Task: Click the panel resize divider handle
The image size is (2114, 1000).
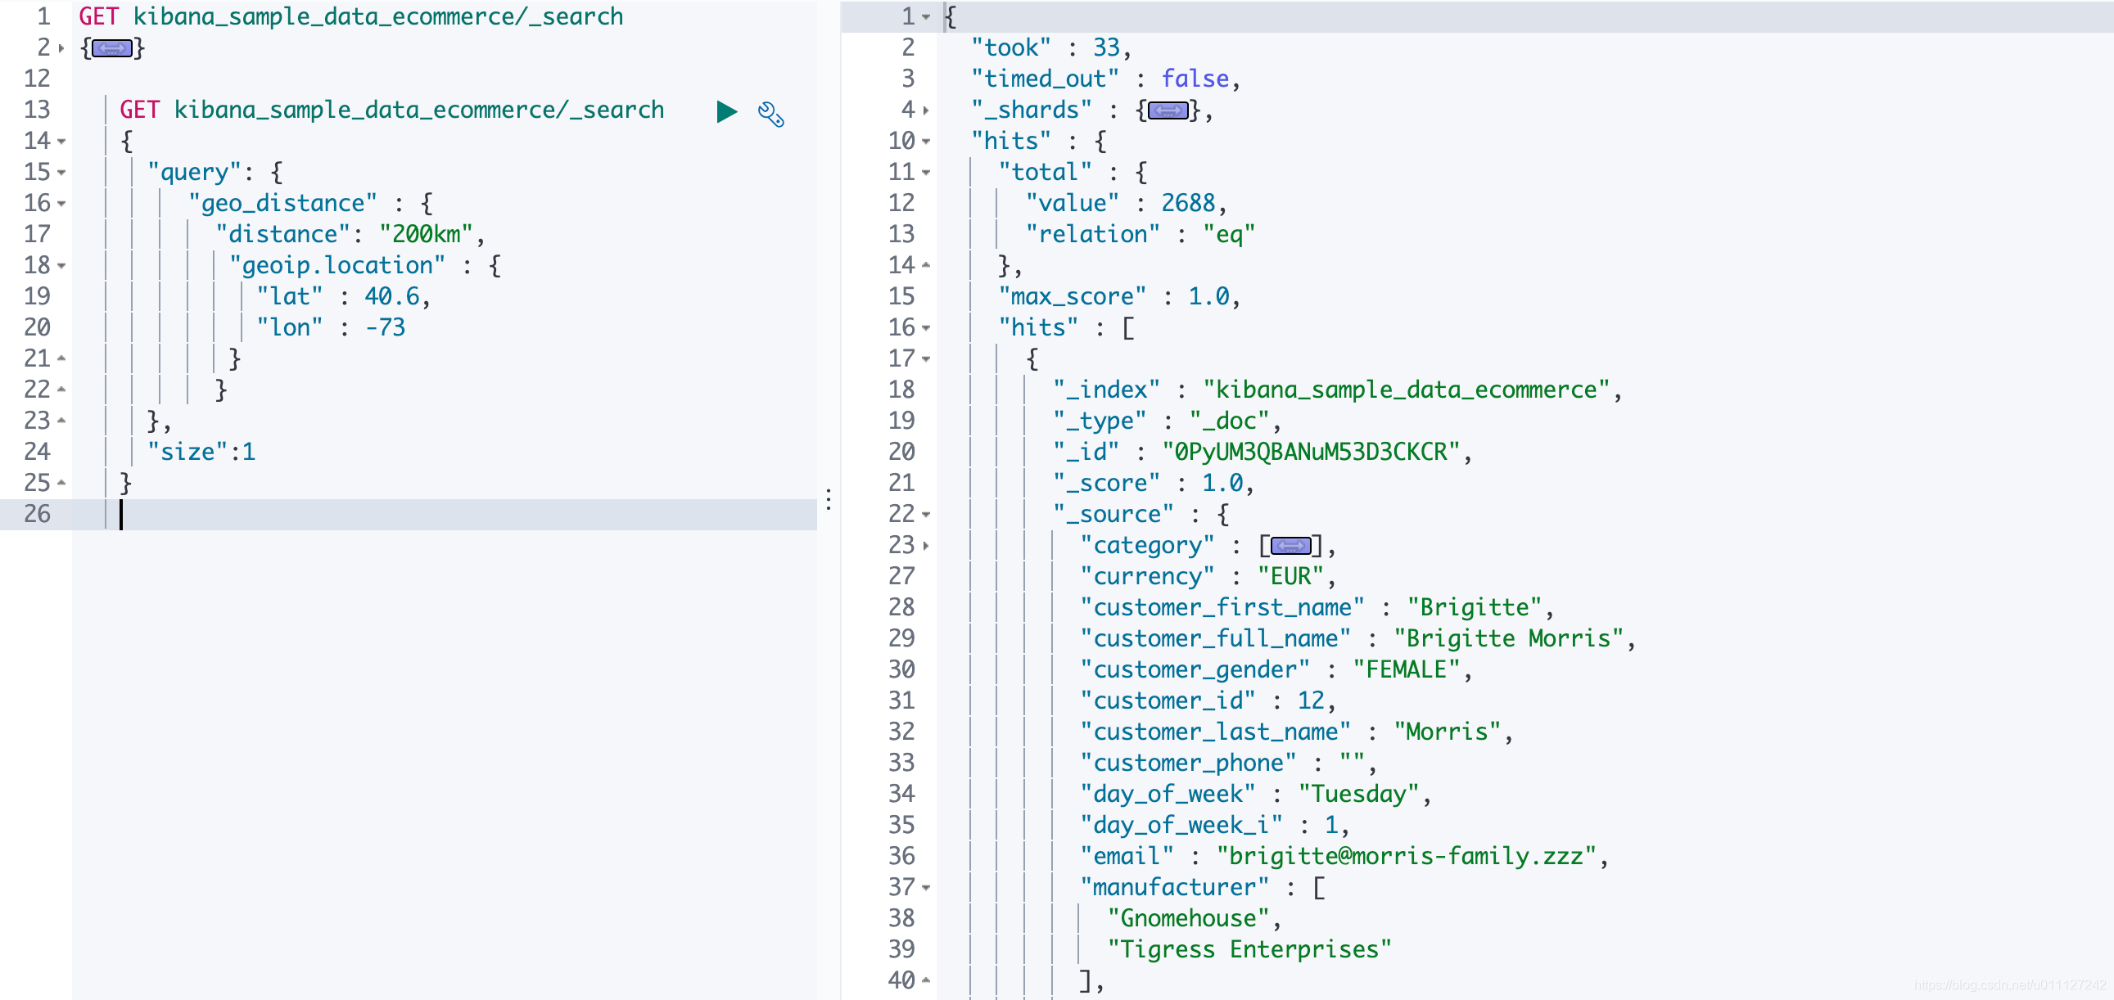Action: coord(829,499)
